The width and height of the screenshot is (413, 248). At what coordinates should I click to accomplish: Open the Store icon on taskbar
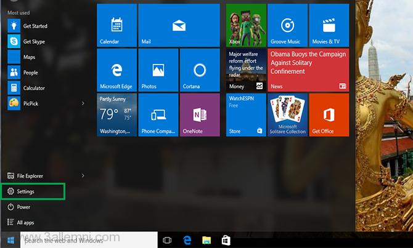[x=226, y=240]
